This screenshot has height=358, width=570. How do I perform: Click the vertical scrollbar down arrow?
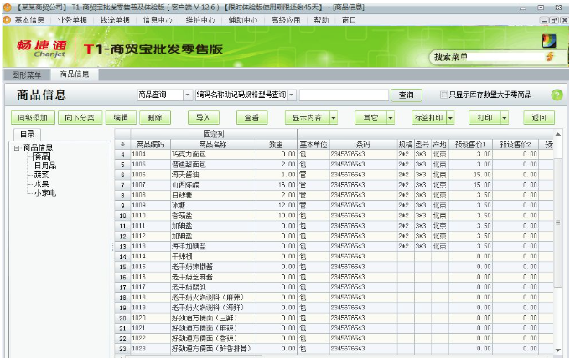(x=558, y=350)
